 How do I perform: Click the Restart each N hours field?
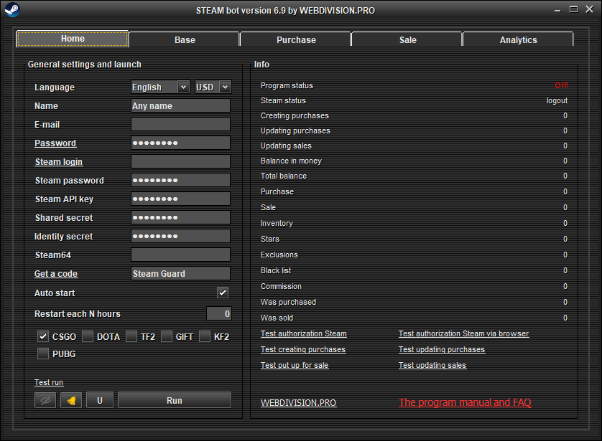tap(219, 313)
